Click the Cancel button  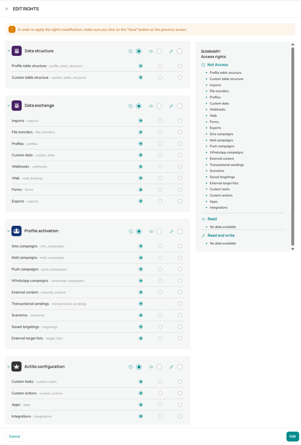[x=15, y=436]
